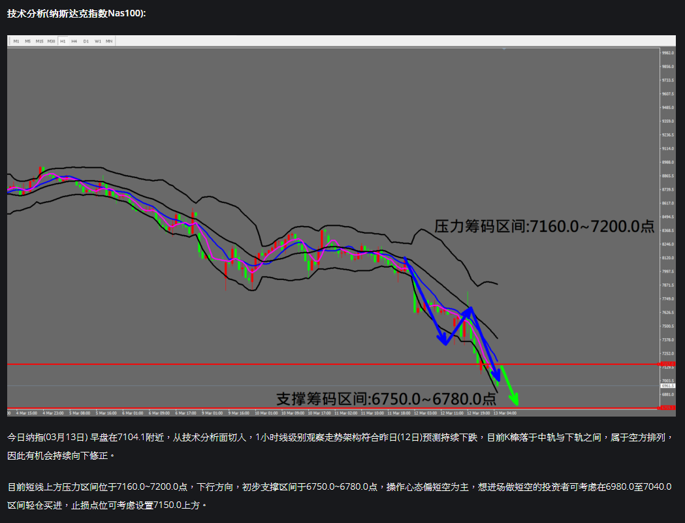Click the 7500.5 price axis label

[668, 326]
